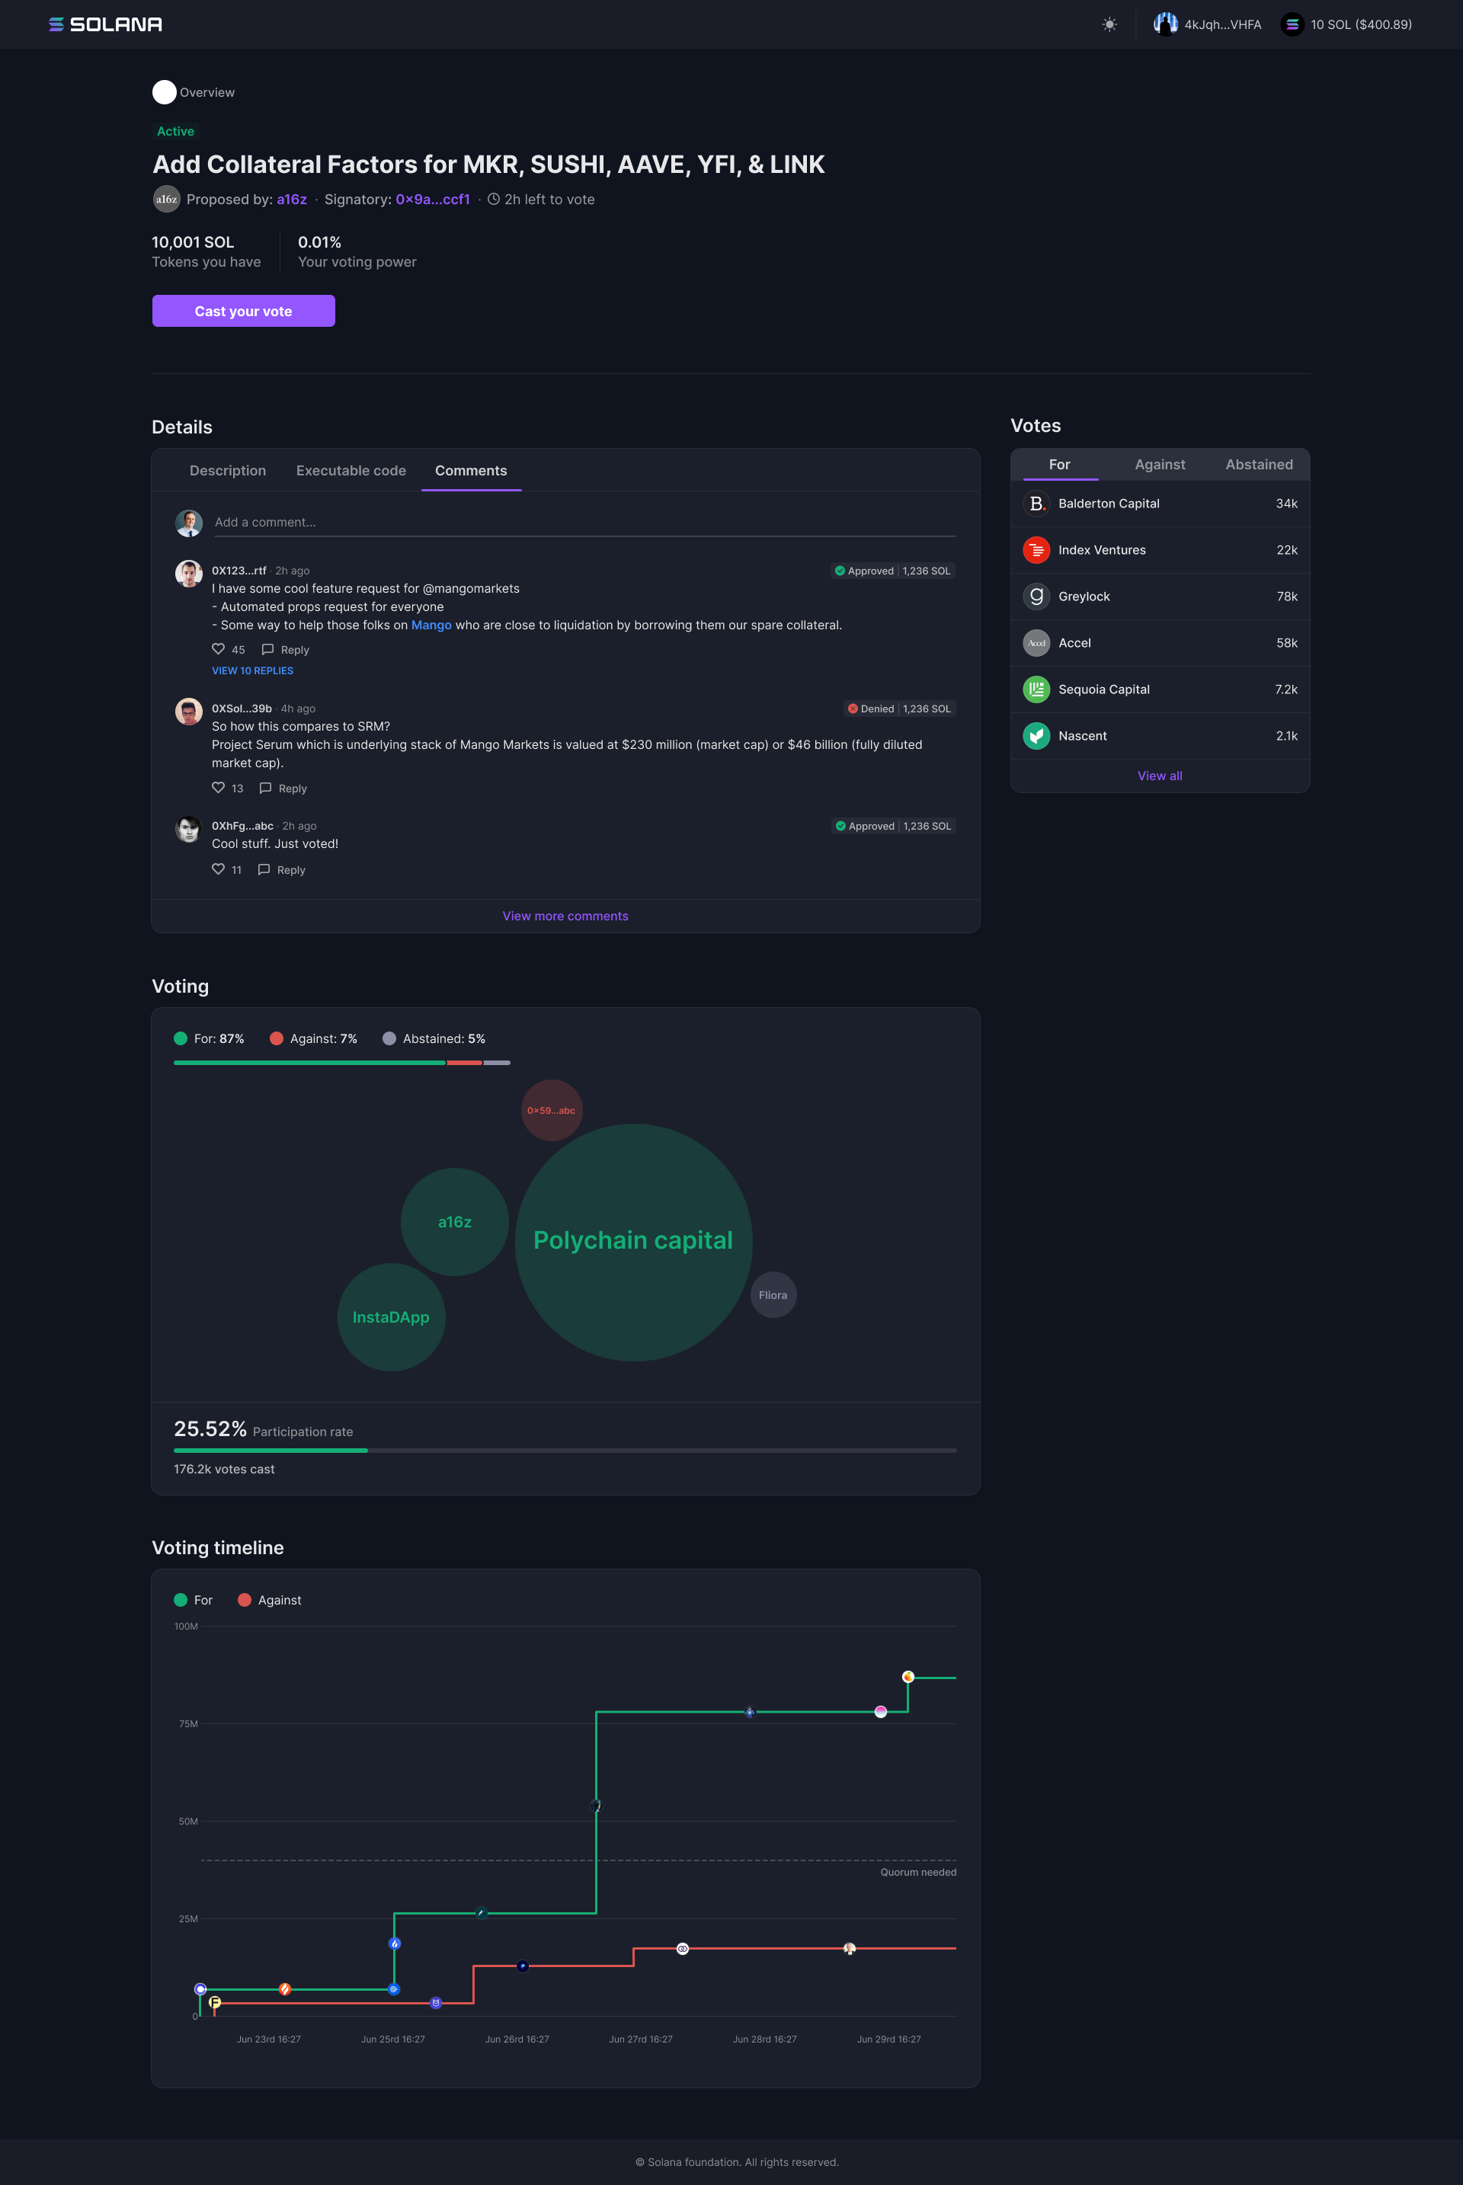Click avatar of commenter 0XhFg...abc
The width and height of the screenshot is (1463, 2185).
click(x=188, y=828)
